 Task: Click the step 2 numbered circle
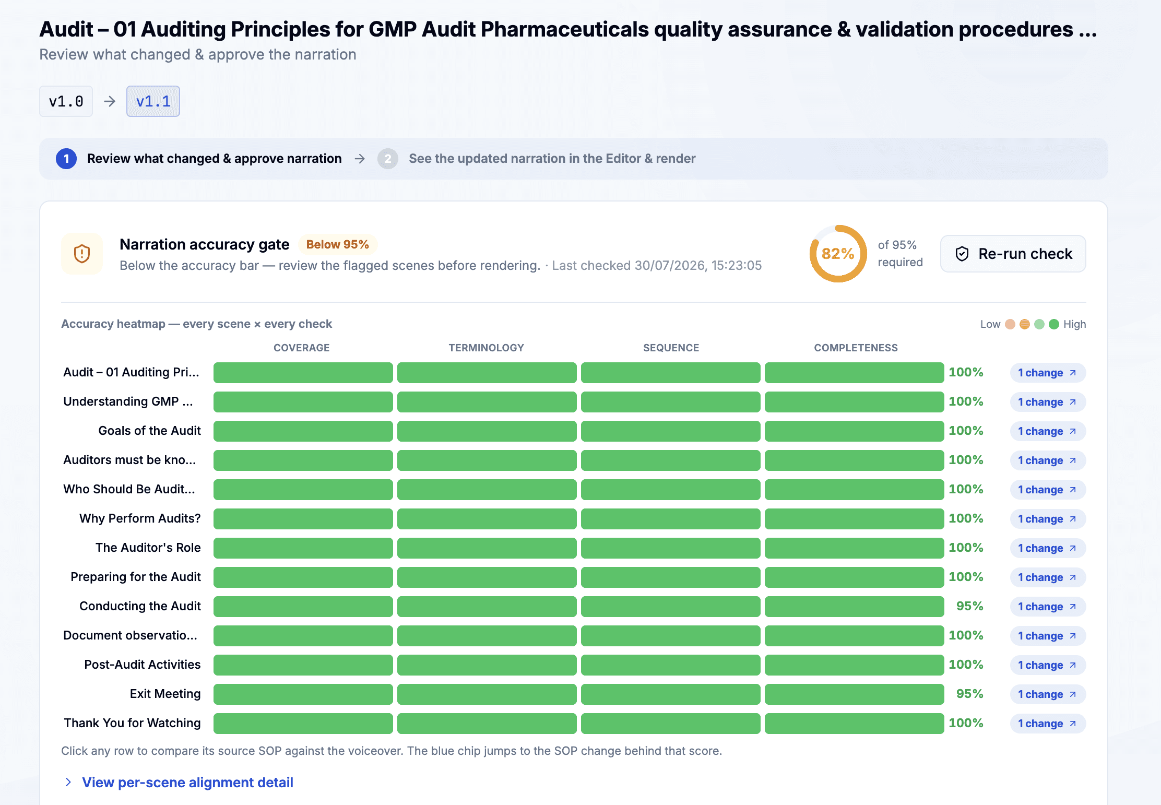coord(388,159)
